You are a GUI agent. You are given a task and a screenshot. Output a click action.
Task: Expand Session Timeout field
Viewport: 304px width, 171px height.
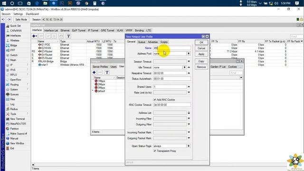click(189, 61)
